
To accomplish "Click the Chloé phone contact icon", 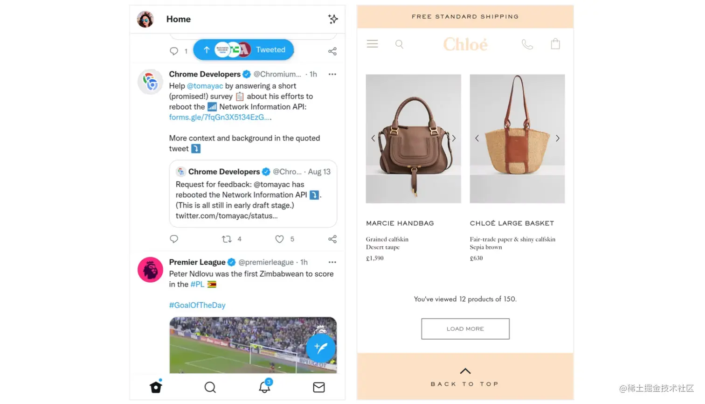I will click(x=527, y=44).
